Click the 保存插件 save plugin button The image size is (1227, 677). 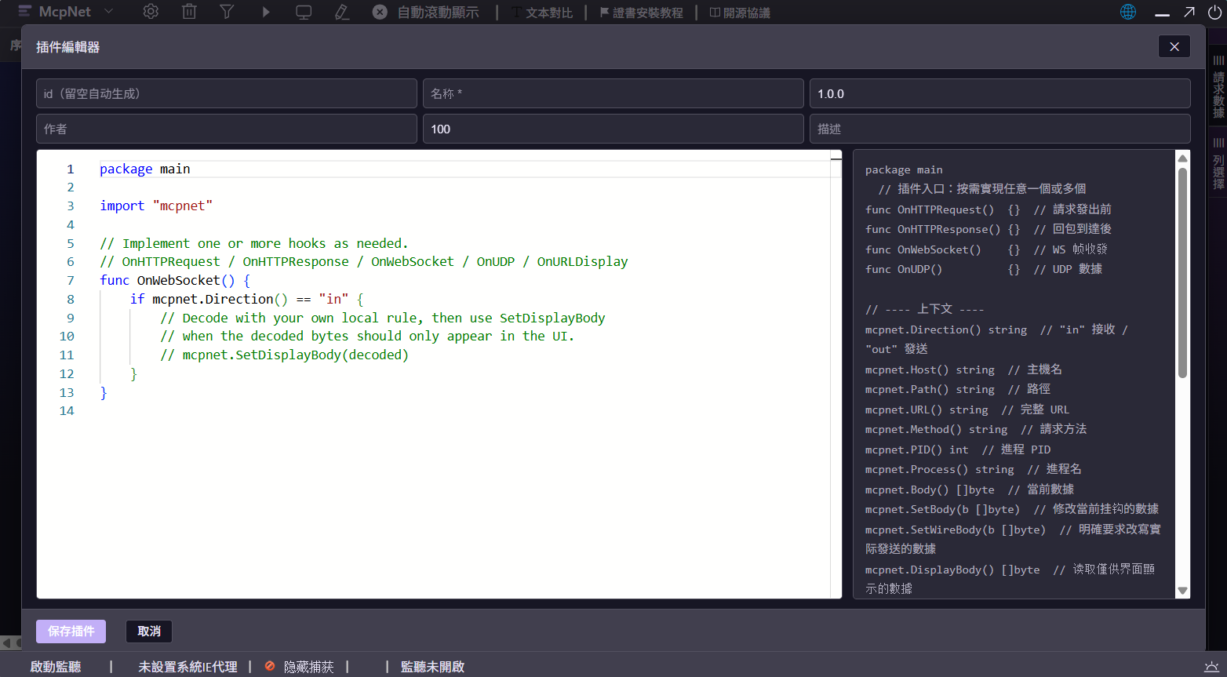tap(71, 632)
